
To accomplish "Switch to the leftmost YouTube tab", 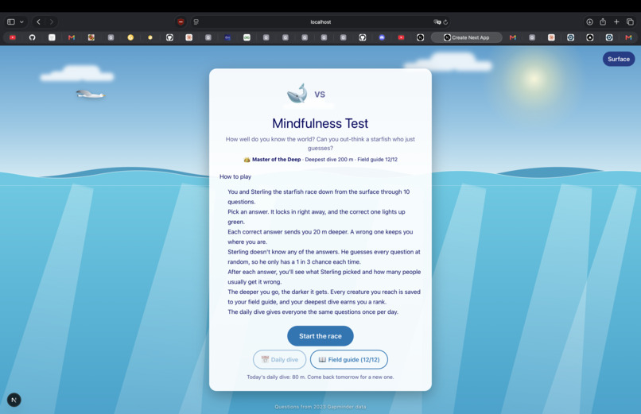I will click(13, 37).
